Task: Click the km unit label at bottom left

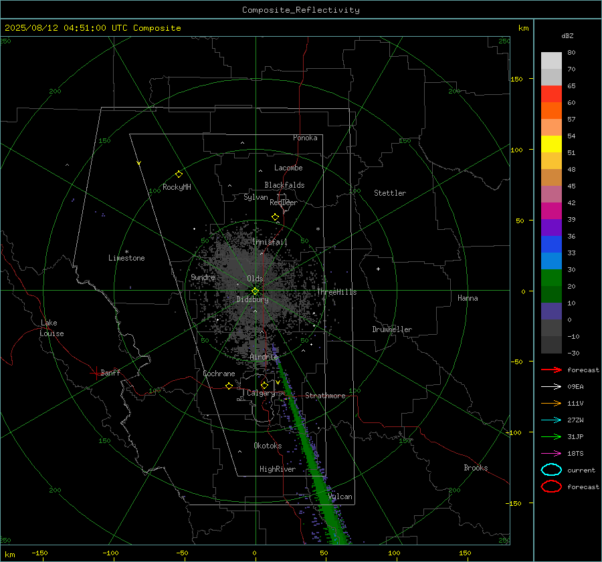Action: tap(9, 555)
